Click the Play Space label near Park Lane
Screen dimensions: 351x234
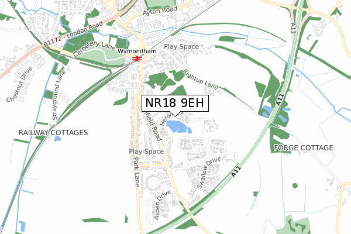[x=146, y=152]
